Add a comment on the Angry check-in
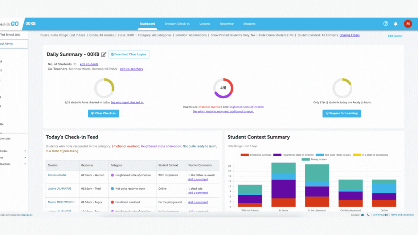The image size is (418, 235). click(198, 202)
